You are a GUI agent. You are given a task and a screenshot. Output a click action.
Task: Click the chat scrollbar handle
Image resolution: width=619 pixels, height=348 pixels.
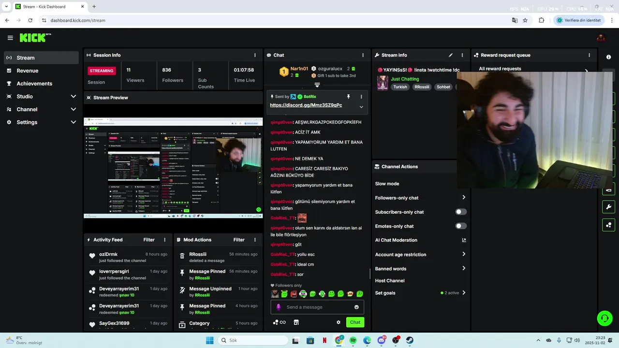click(x=370, y=274)
